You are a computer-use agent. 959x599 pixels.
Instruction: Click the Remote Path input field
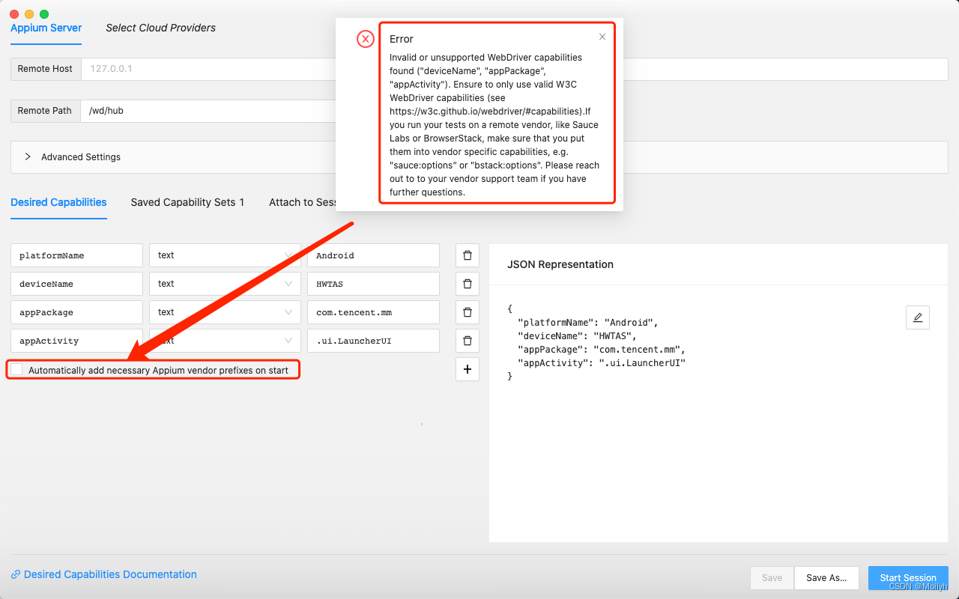coord(208,110)
